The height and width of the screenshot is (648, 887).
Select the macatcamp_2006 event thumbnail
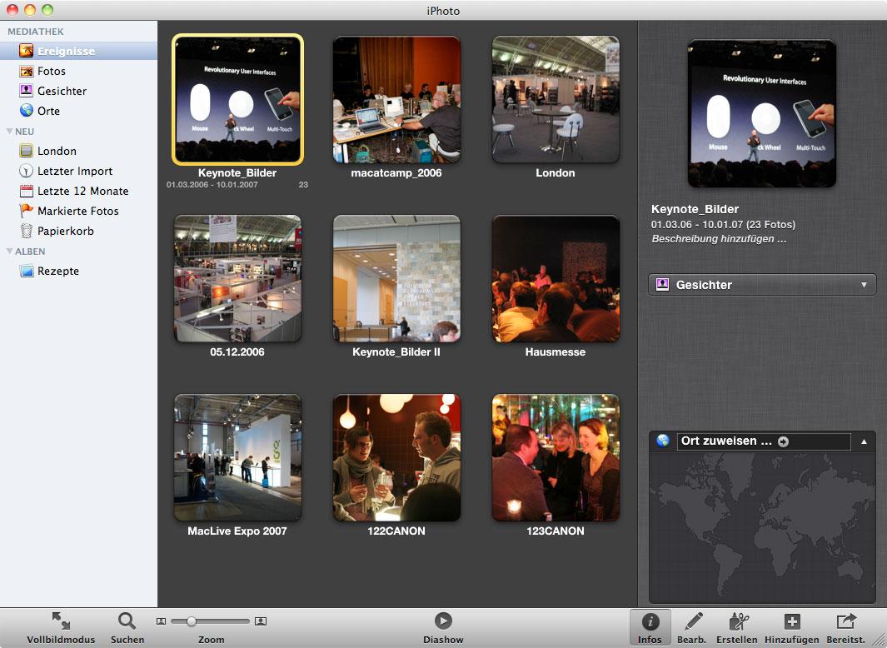396,100
